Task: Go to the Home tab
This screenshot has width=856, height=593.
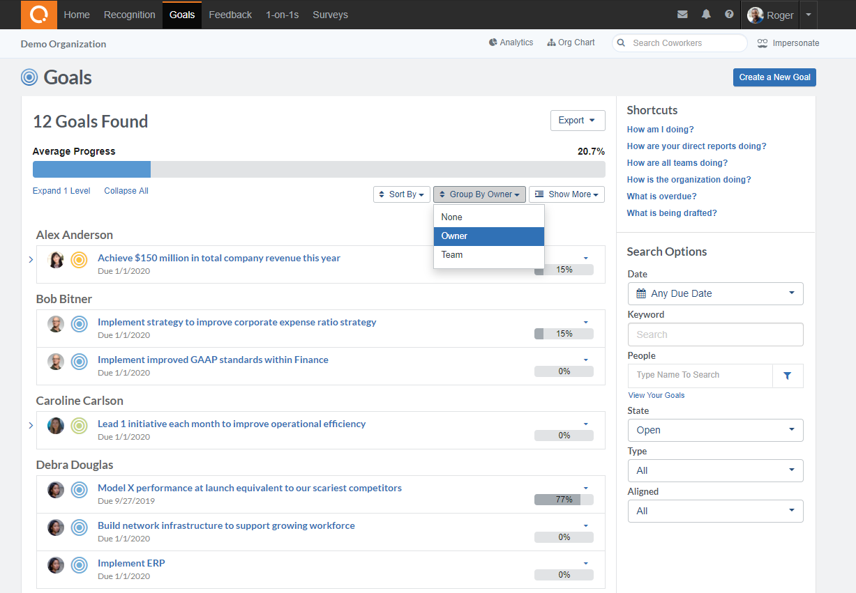Action: 77,15
